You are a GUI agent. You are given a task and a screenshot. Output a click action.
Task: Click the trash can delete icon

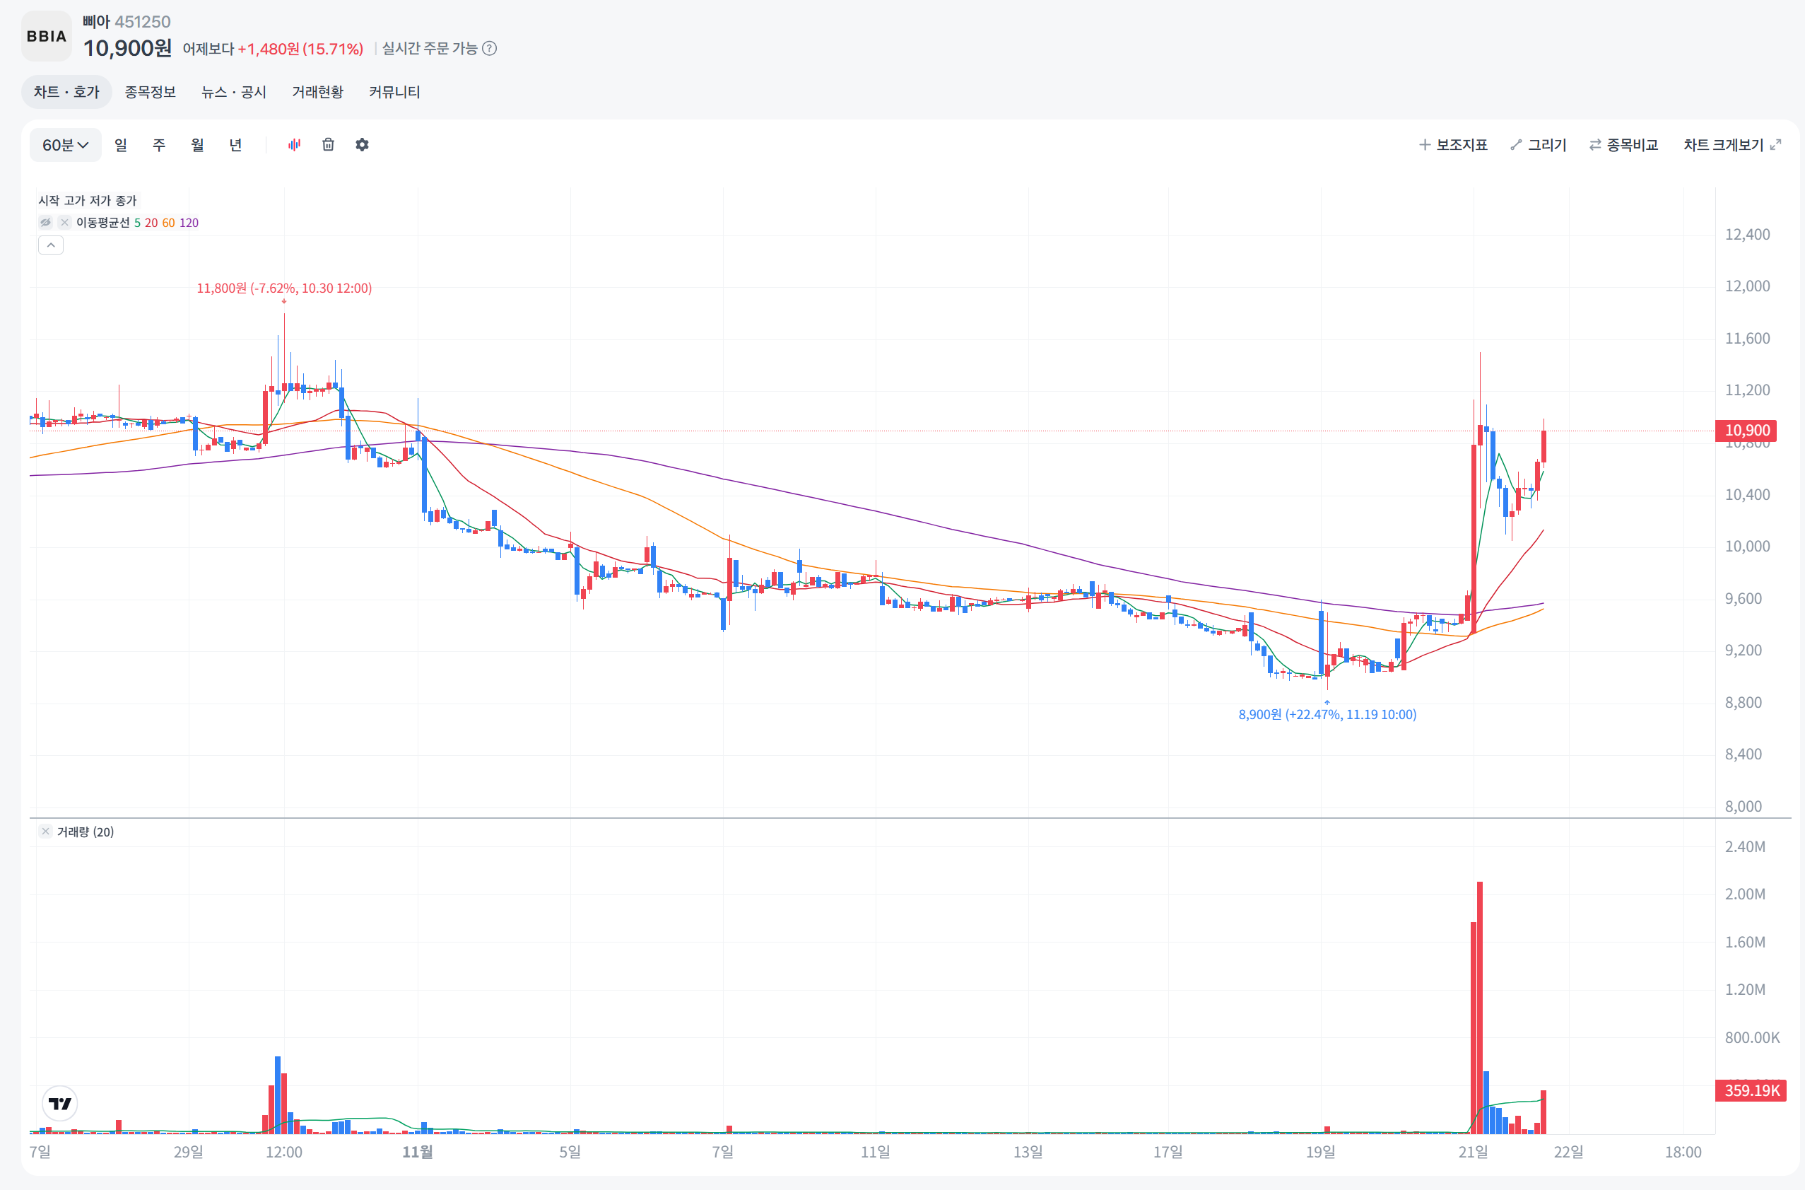329,144
